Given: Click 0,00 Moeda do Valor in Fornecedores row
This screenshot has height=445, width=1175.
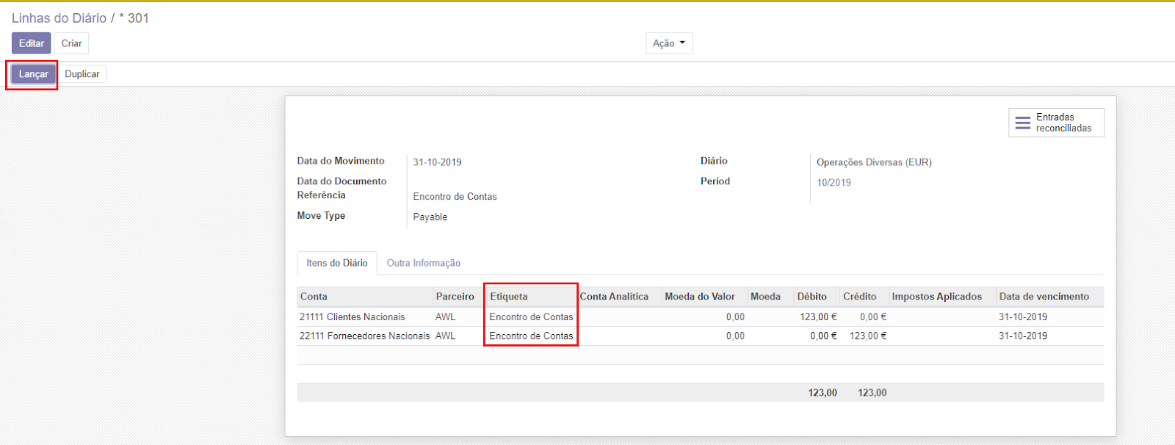Looking at the screenshot, I should click(x=735, y=336).
